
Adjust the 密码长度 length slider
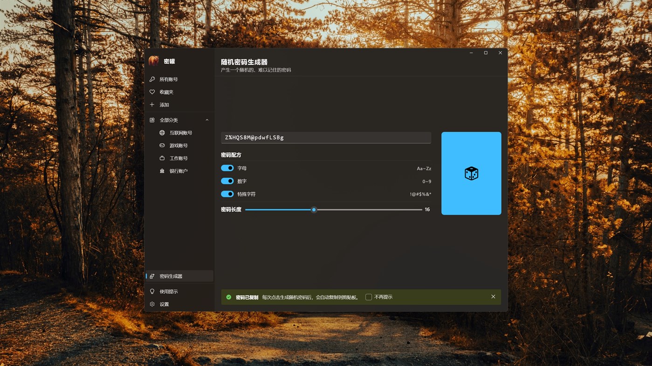point(313,209)
